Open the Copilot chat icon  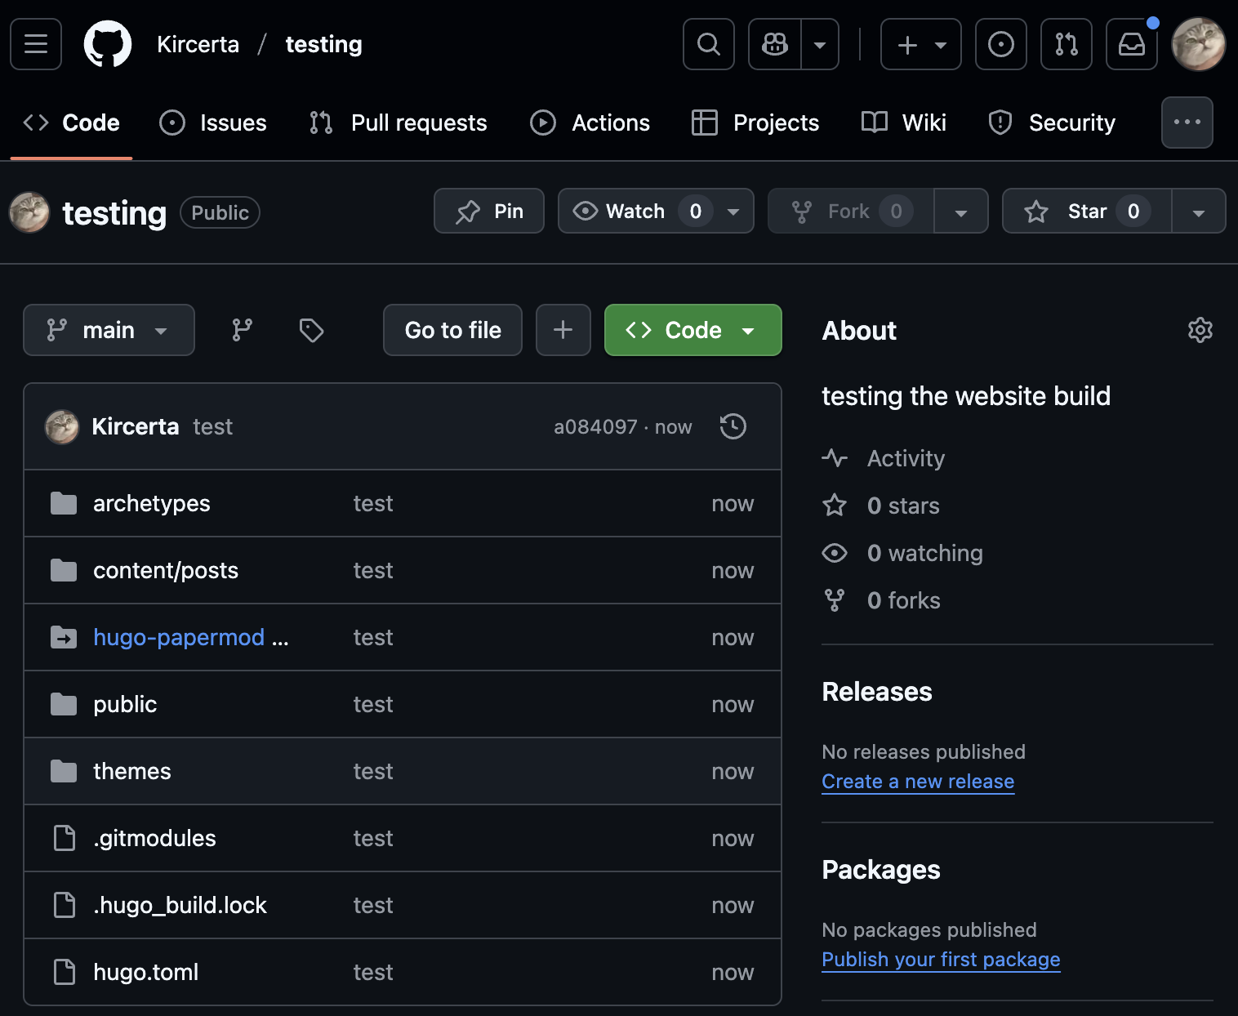point(775,44)
